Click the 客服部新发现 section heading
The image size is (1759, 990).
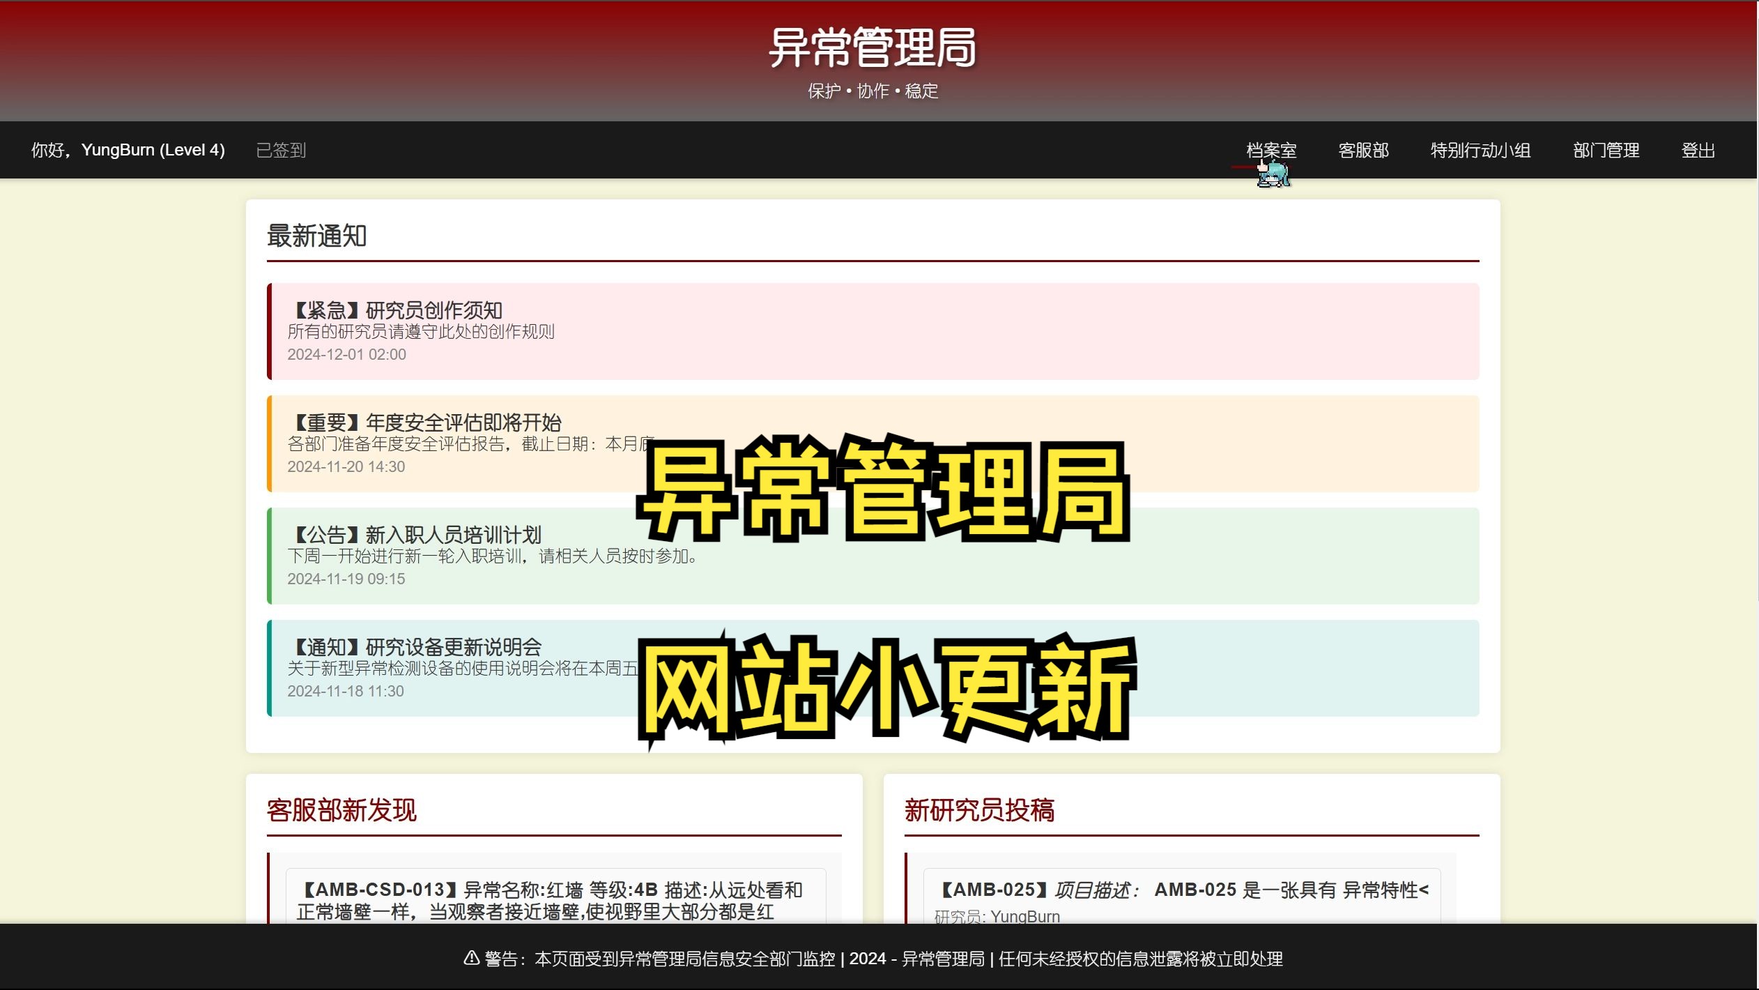(341, 810)
